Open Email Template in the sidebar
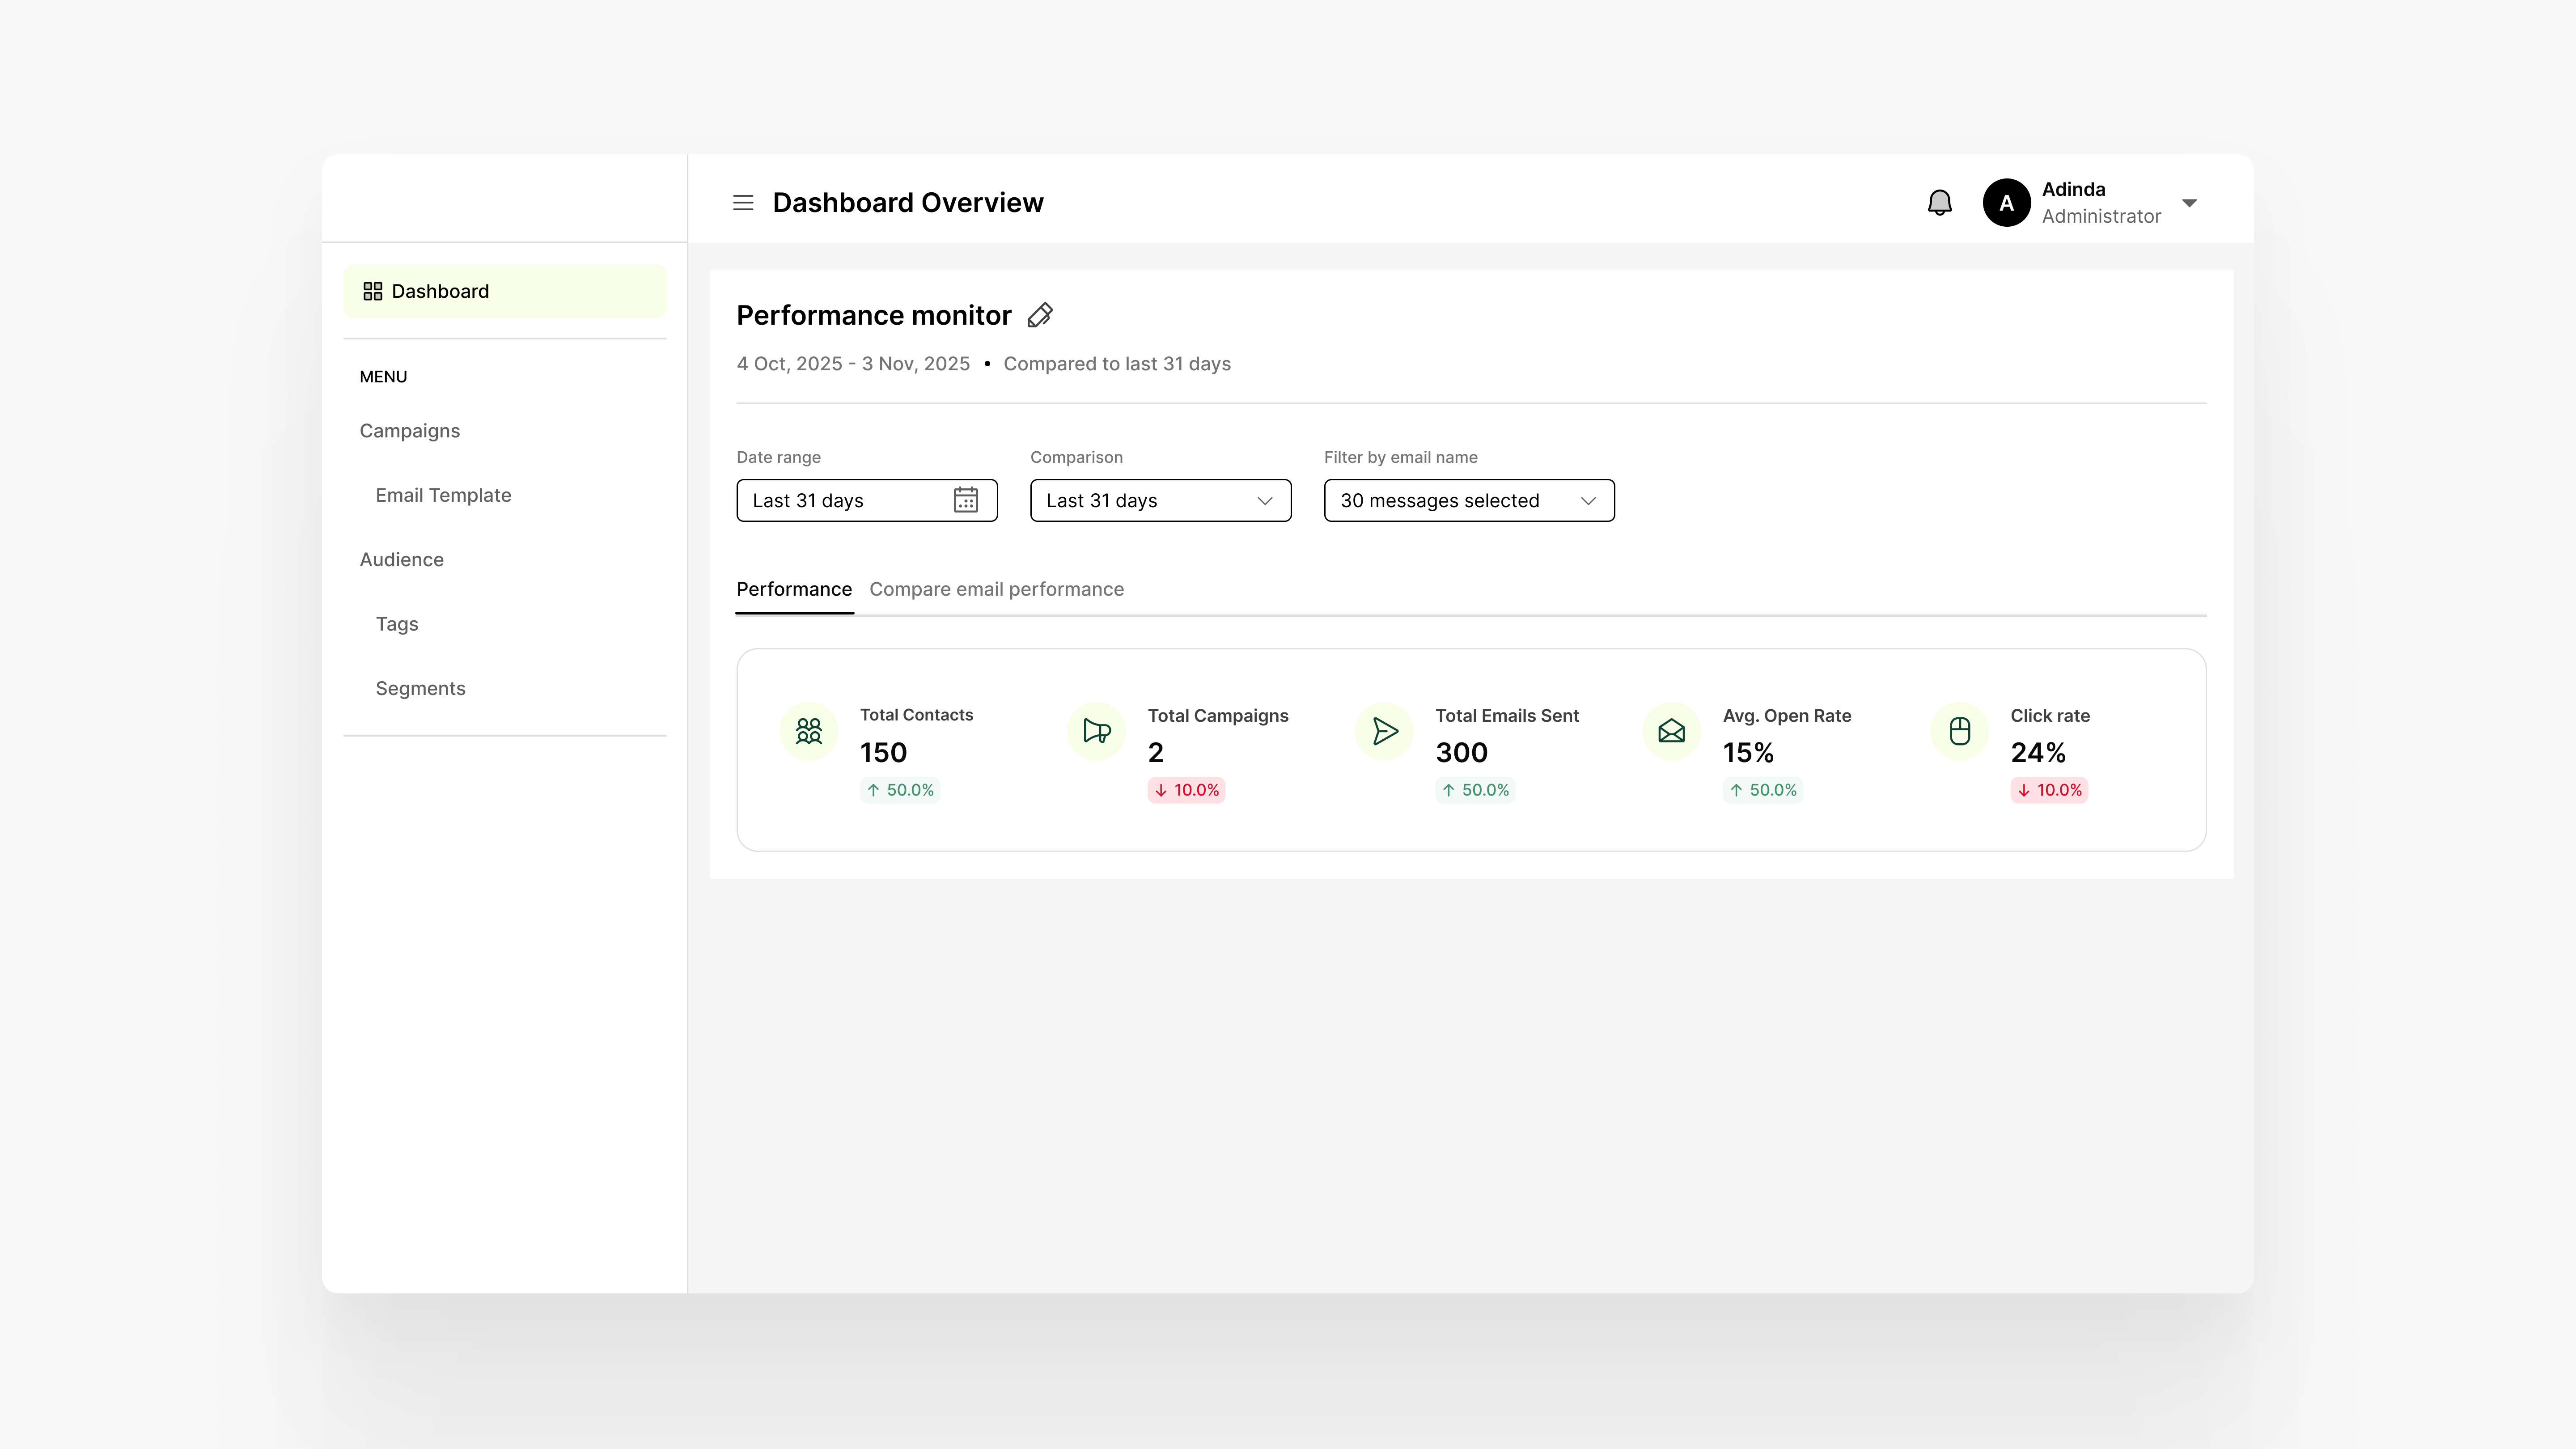This screenshot has height=1449, width=2576. click(x=443, y=495)
